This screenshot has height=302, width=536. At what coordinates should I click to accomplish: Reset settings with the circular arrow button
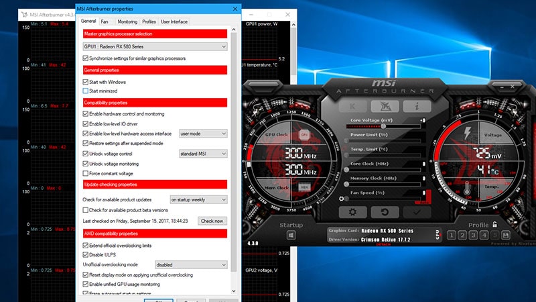[385, 212]
